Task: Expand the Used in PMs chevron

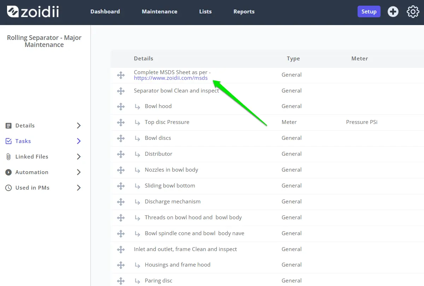Action: [x=79, y=188]
